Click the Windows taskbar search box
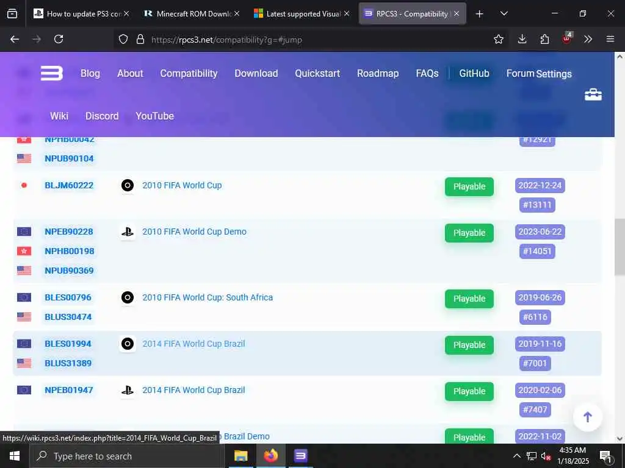 (x=127, y=456)
